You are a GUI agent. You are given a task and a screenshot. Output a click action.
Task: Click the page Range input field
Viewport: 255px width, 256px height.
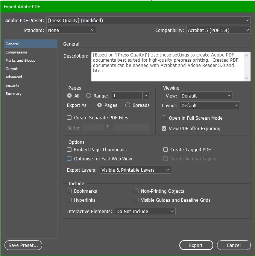[x=127, y=96]
